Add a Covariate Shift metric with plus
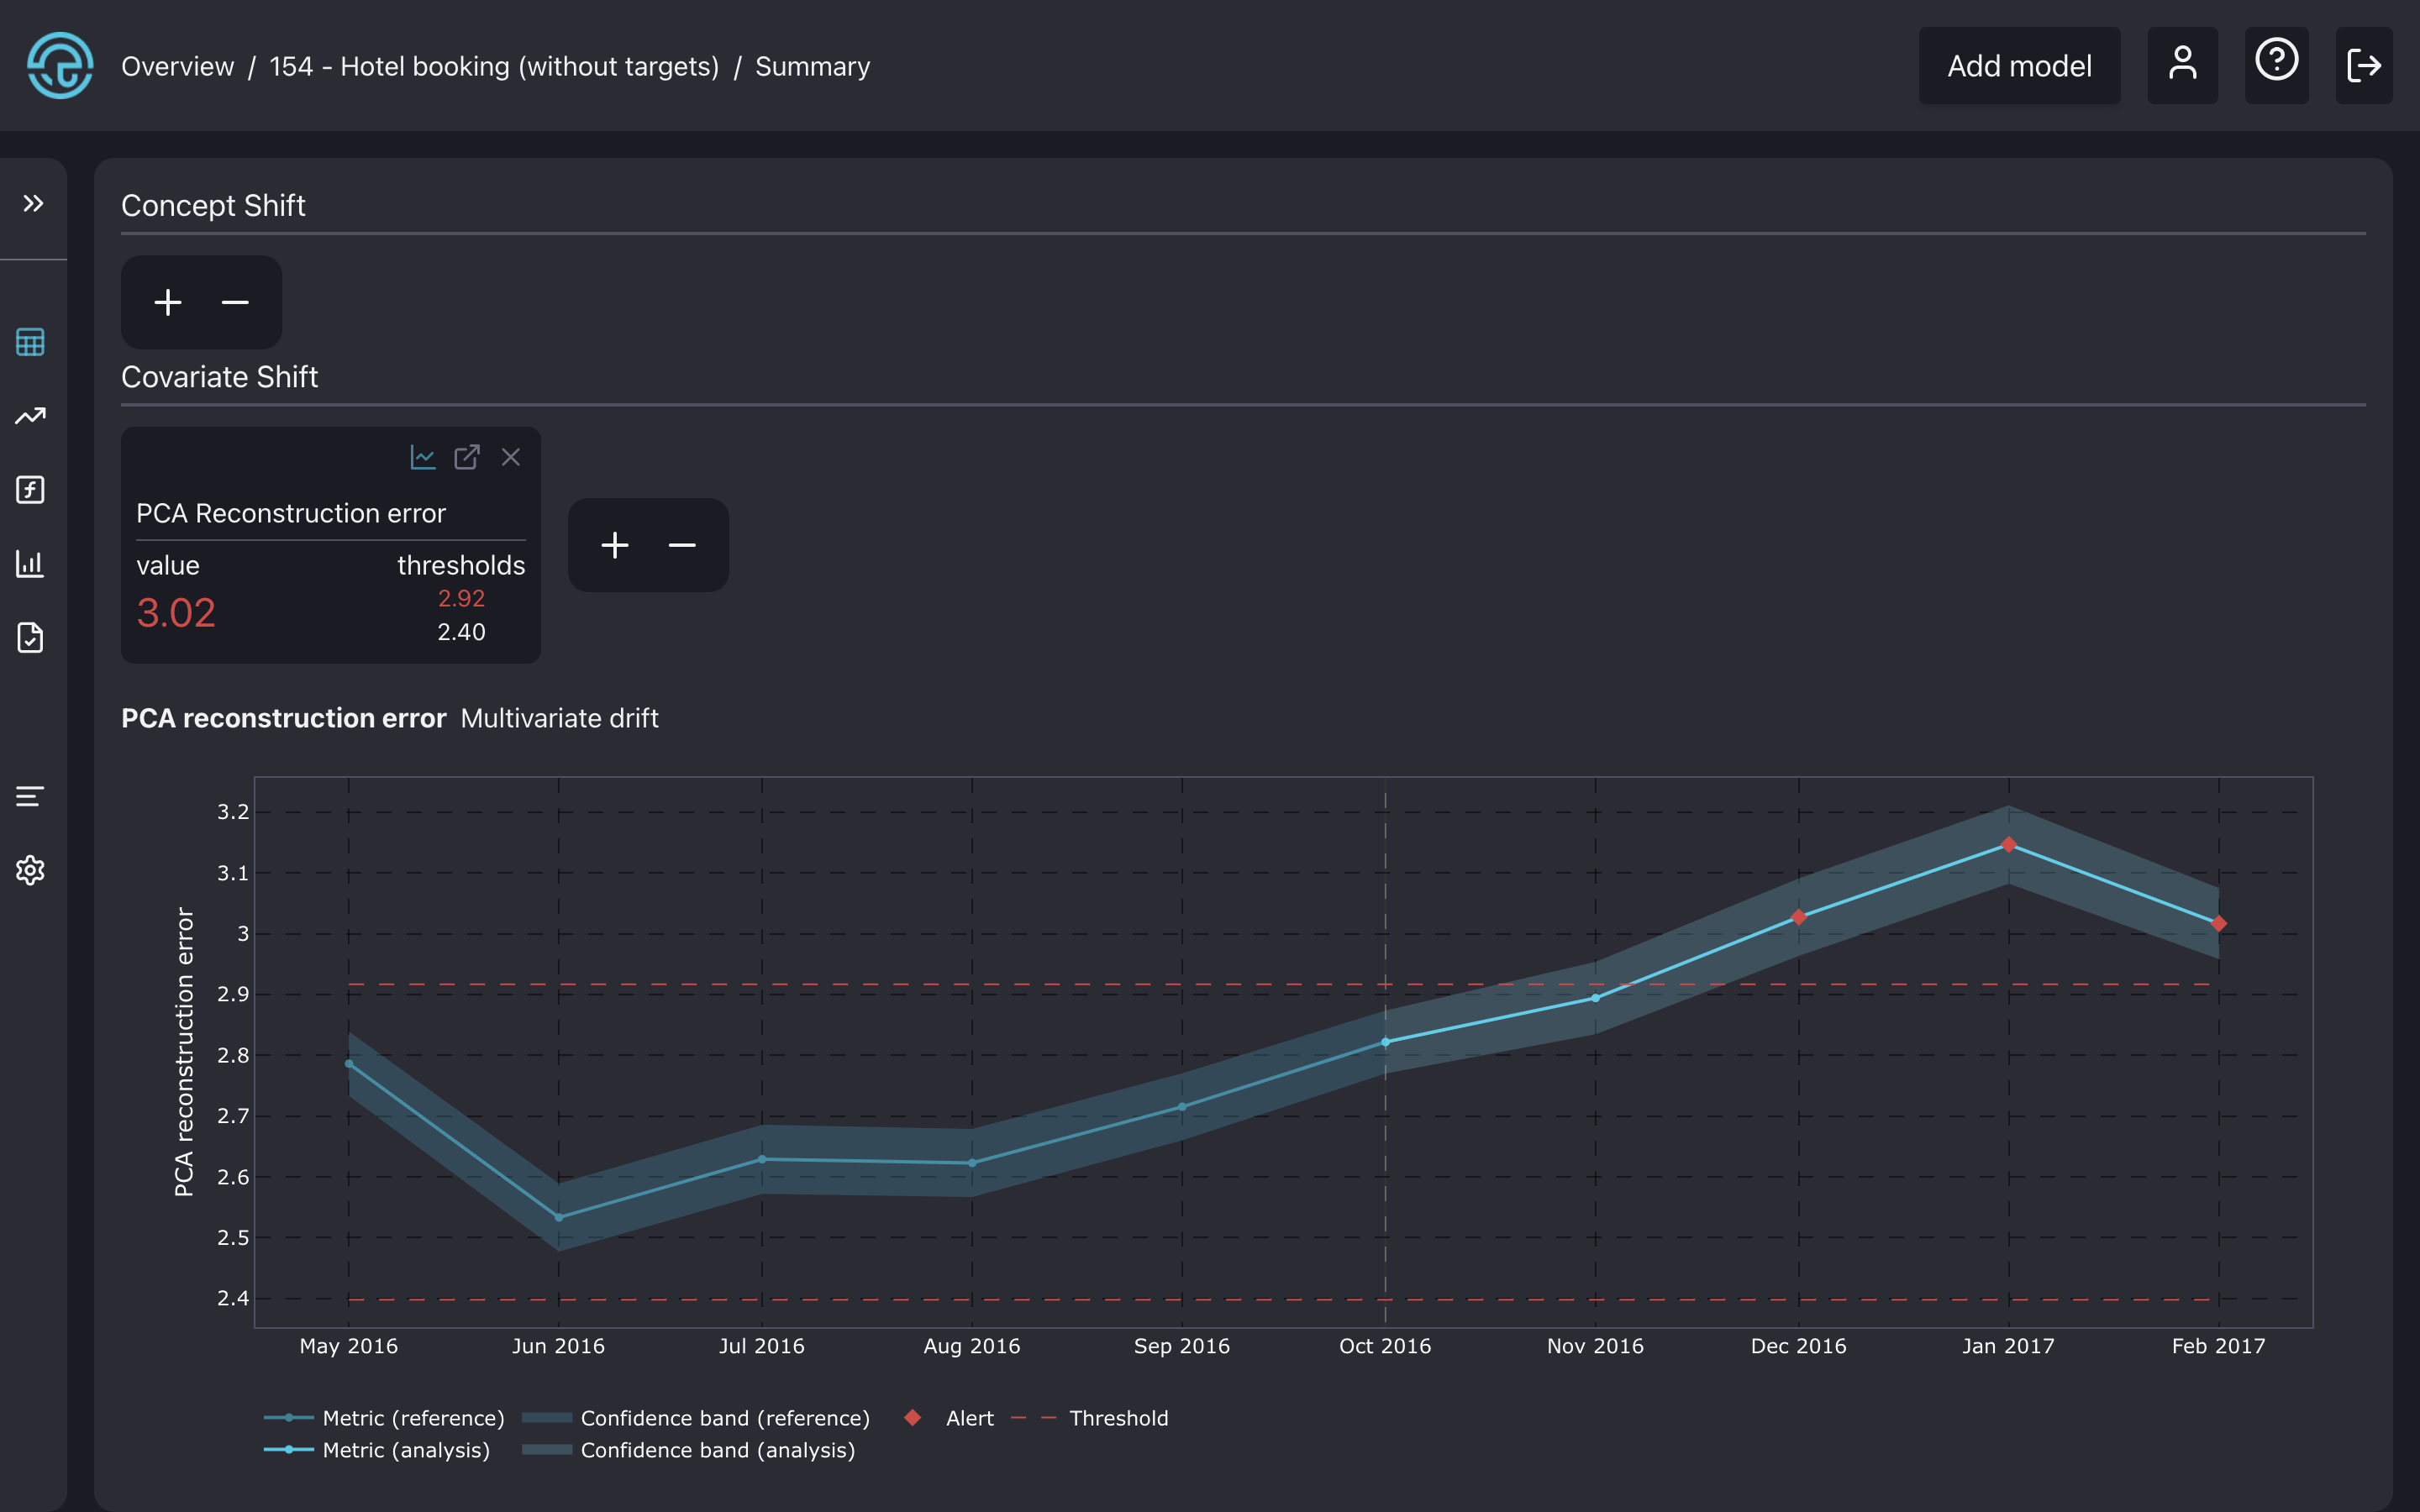The width and height of the screenshot is (2420, 1512). [615, 545]
